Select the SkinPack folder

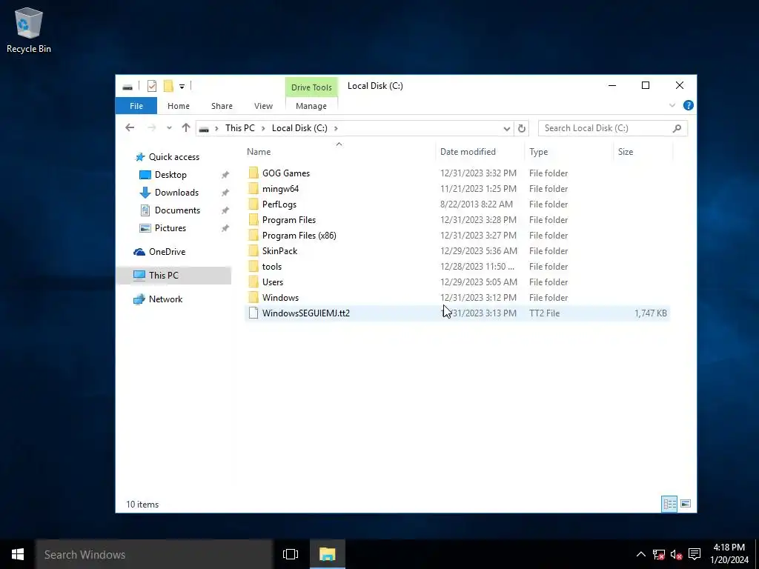[x=279, y=250]
